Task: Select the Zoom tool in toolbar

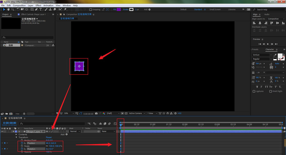Action: 13,9
